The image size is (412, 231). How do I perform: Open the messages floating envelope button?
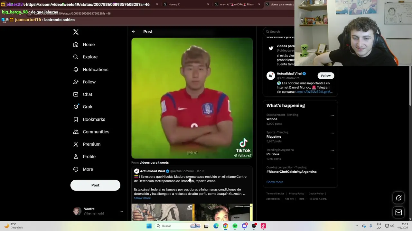[x=398, y=212]
